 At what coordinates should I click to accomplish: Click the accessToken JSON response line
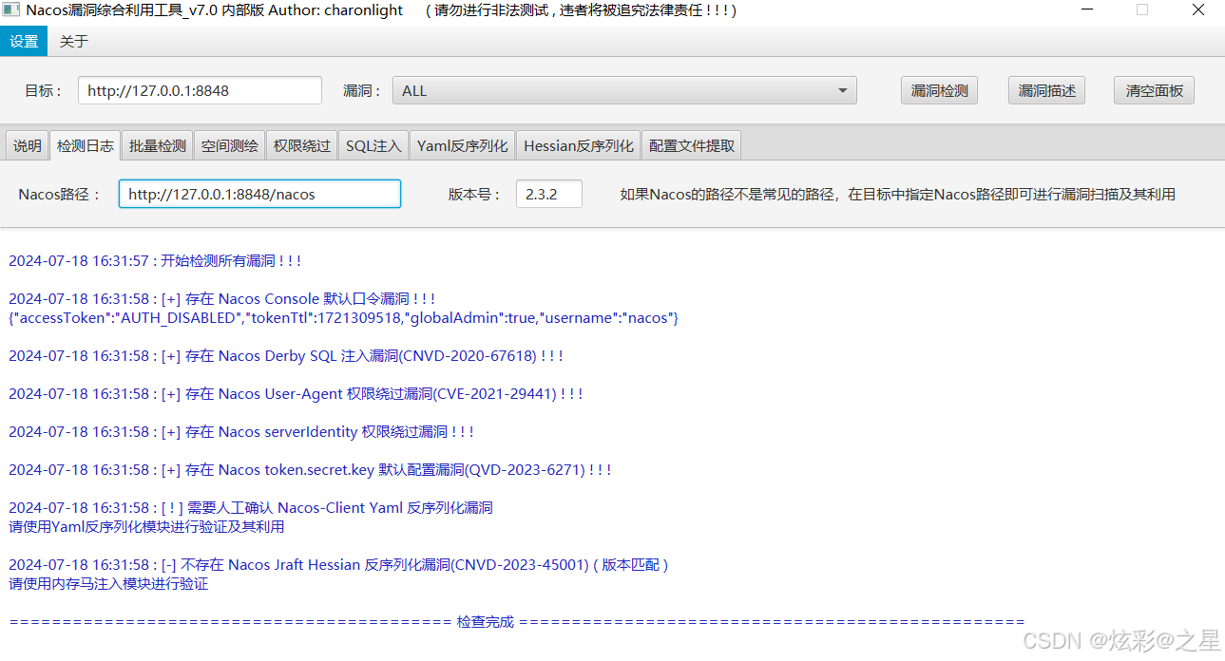(x=343, y=317)
